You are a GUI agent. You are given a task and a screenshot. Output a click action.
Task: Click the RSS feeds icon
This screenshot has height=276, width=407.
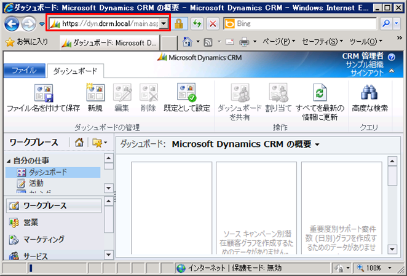[208, 42]
